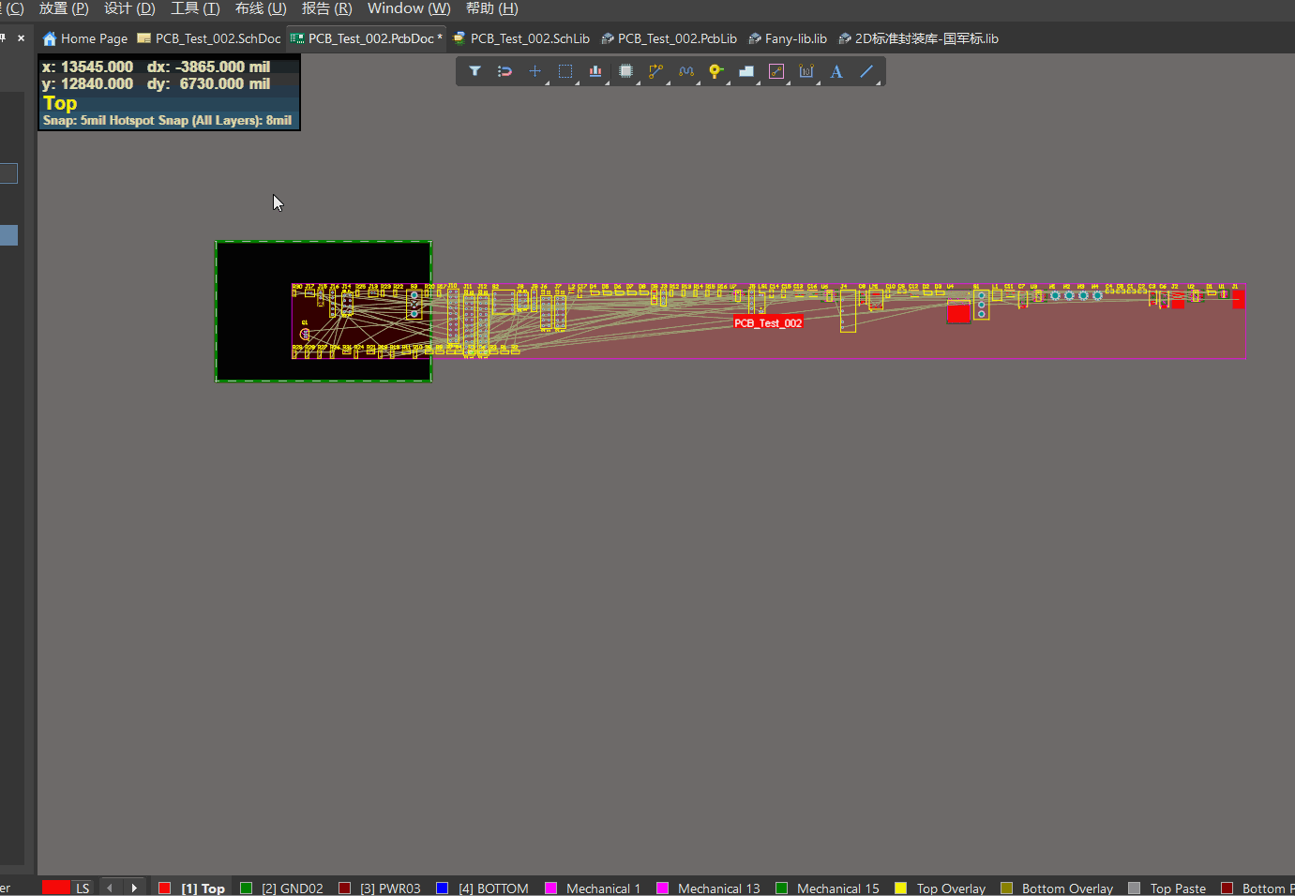Switch to the PCB_Test_002.SchDoc tab
This screenshot has width=1295, height=896.
tap(209, 38)
